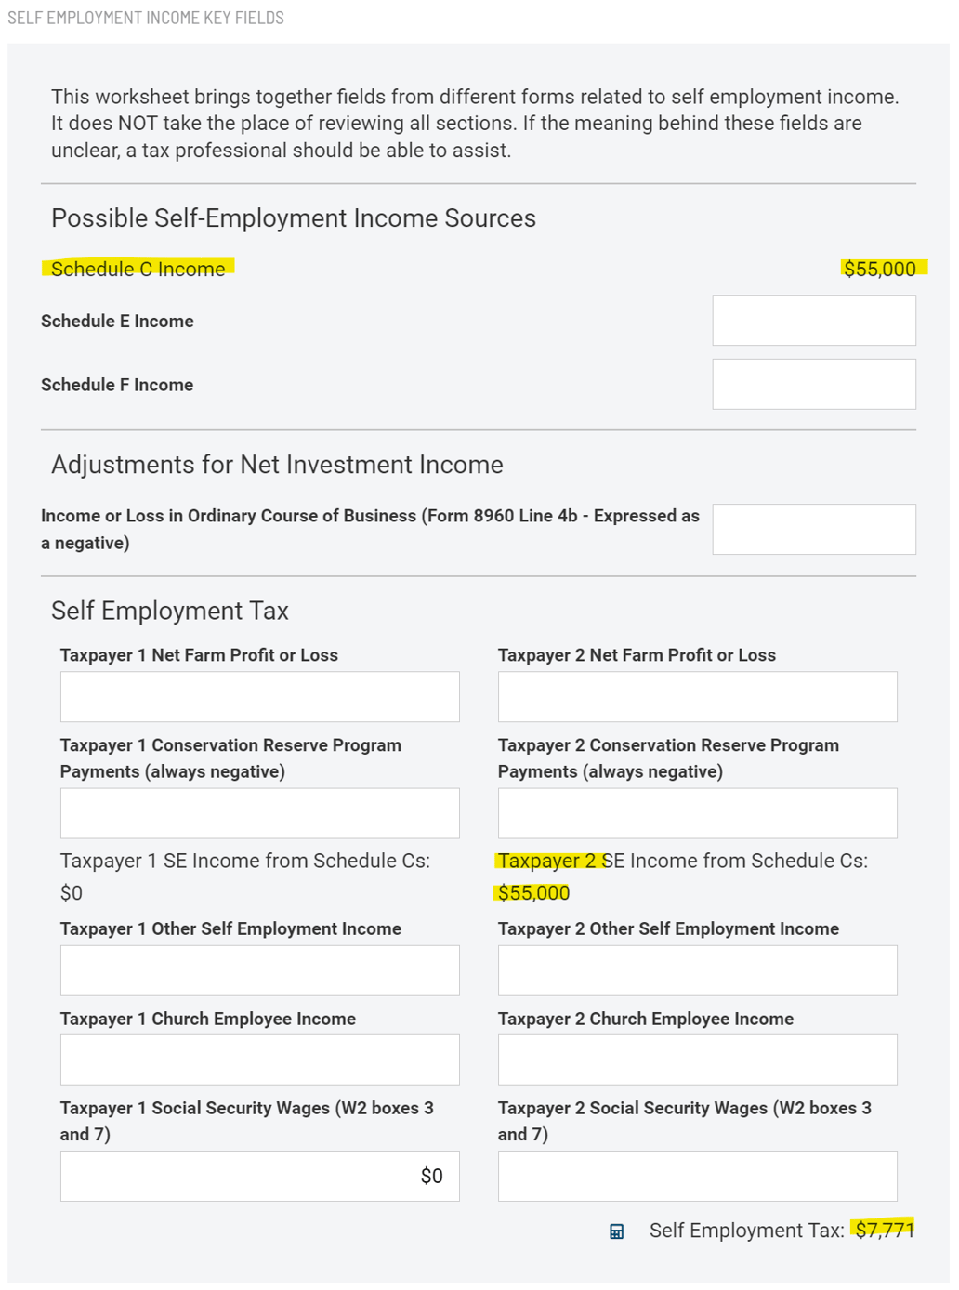Click the Taxpayer 1 Other Self Employment Income field

point(259,969)
